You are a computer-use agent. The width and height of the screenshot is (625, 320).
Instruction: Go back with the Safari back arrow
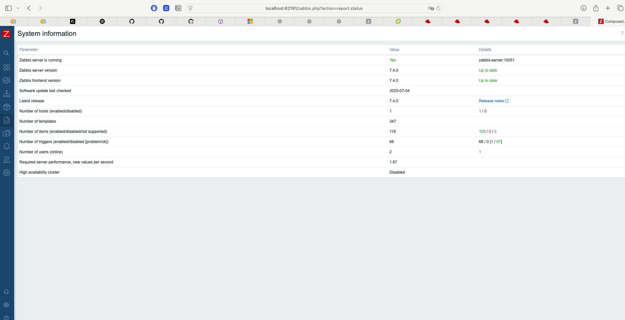pos(29,8)
